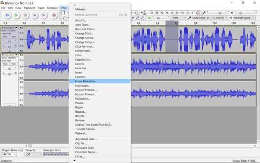Skip to start of the project
260x163 pixels.
35,15
